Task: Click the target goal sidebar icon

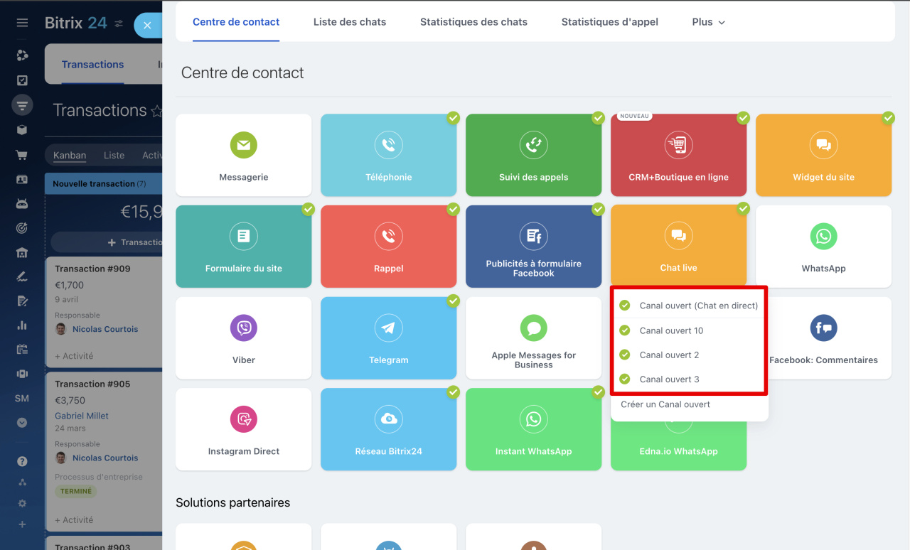Action: (x=22, y=228)
